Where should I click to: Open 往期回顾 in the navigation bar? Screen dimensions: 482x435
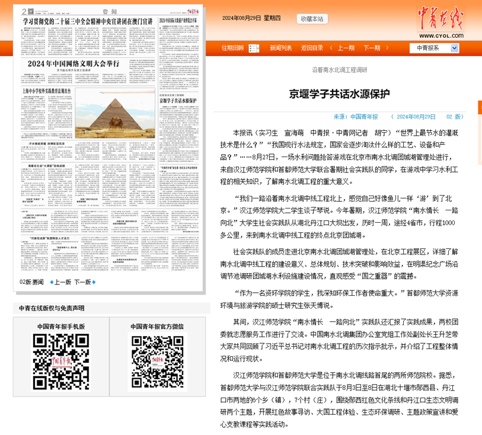(233, 48)
